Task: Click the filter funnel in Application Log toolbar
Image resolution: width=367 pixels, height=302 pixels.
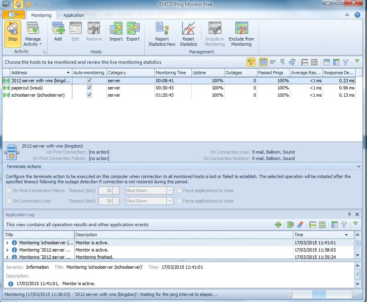Action: point(344,225)
